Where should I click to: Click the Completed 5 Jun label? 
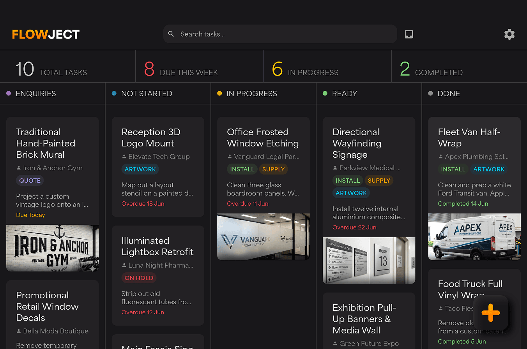(462, 342)
